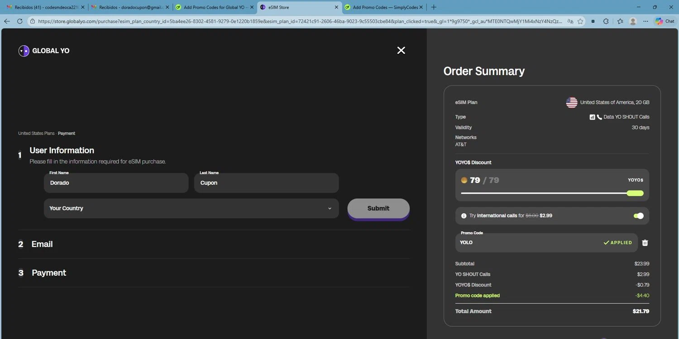The image size is (679, 339).
Task: Close the purchase form with the X
Action: coord(401,50)
